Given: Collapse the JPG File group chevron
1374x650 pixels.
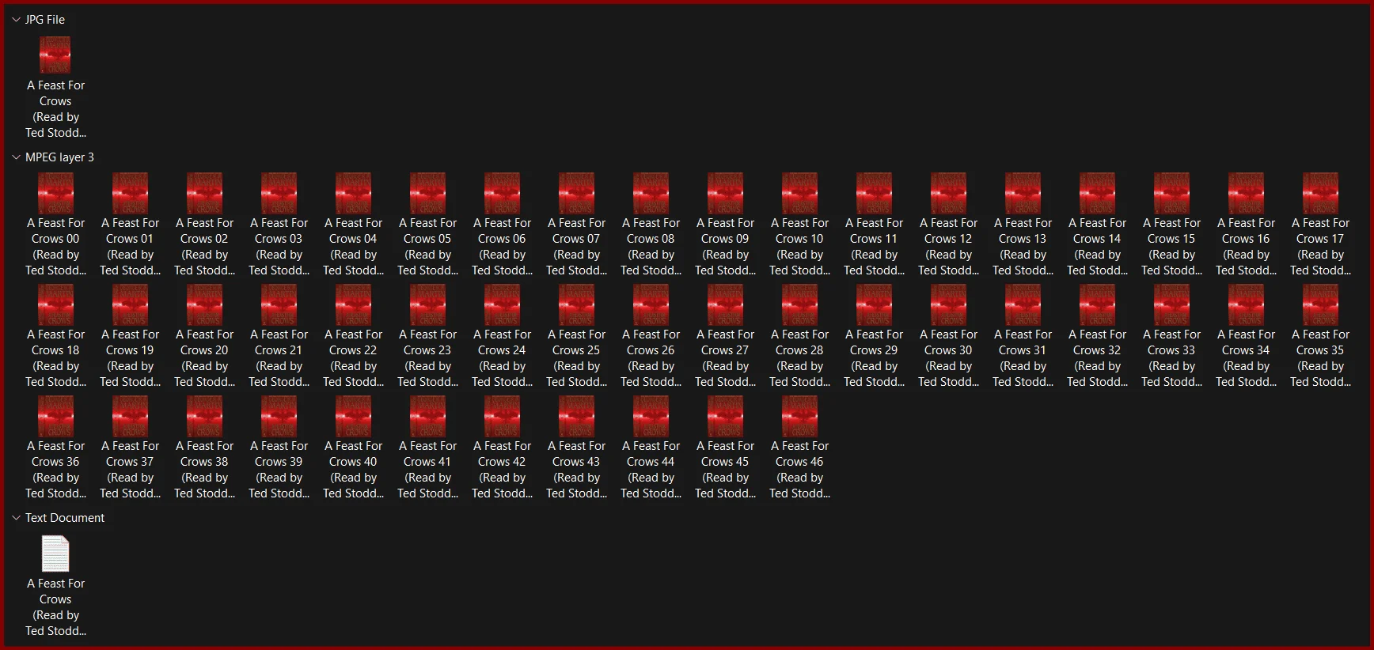Looking at the screenshot, I should tap(16, 20).
